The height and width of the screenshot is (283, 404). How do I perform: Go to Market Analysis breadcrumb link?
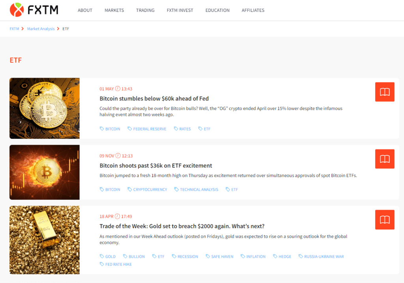[x=41, y=29]
